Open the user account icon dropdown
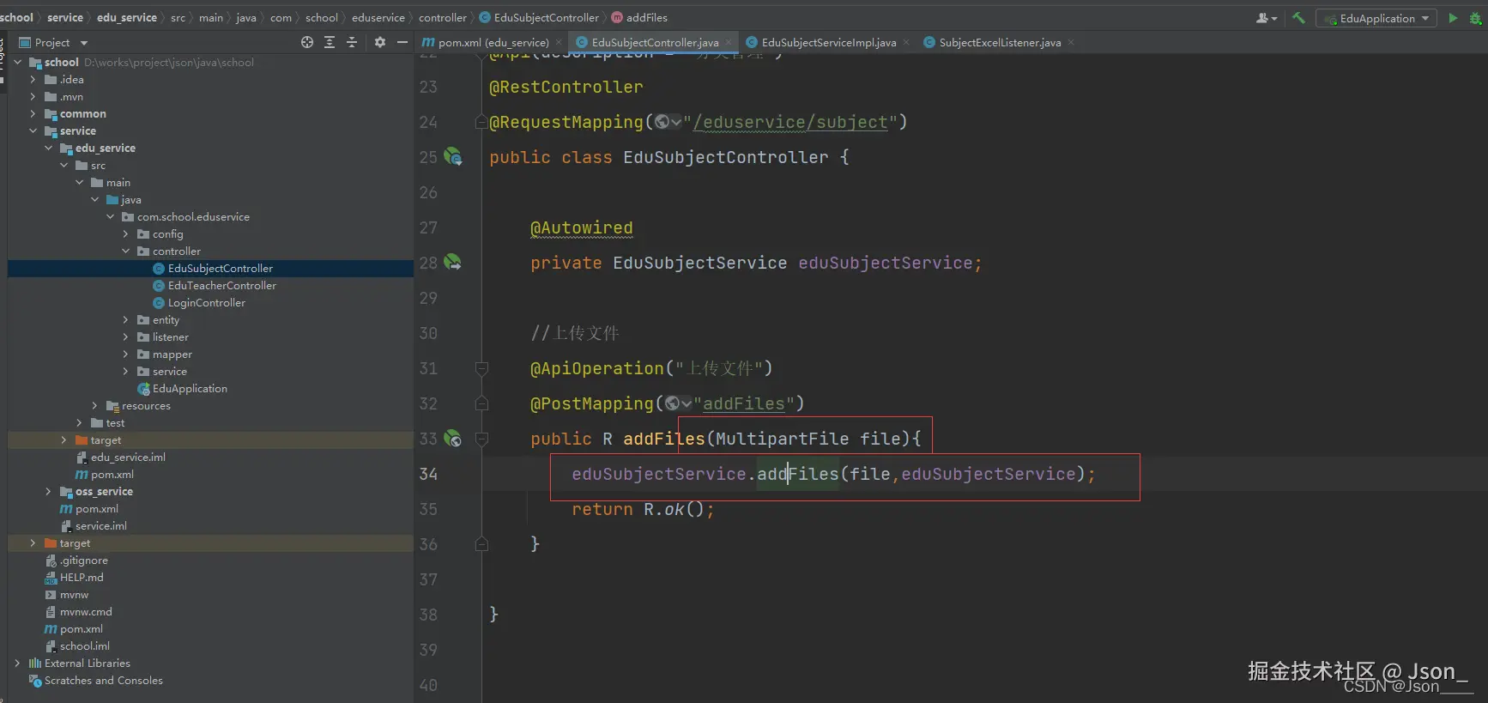This screenshot has width=1488, height=703. [1267, 18]
